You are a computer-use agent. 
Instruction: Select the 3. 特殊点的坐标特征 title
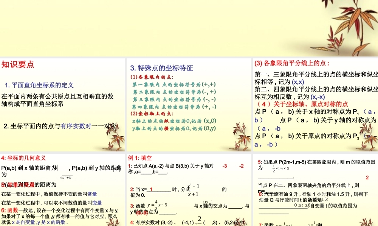pos(163,68)
